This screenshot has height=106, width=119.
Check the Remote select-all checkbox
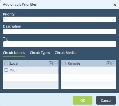[x=64, y=63]
